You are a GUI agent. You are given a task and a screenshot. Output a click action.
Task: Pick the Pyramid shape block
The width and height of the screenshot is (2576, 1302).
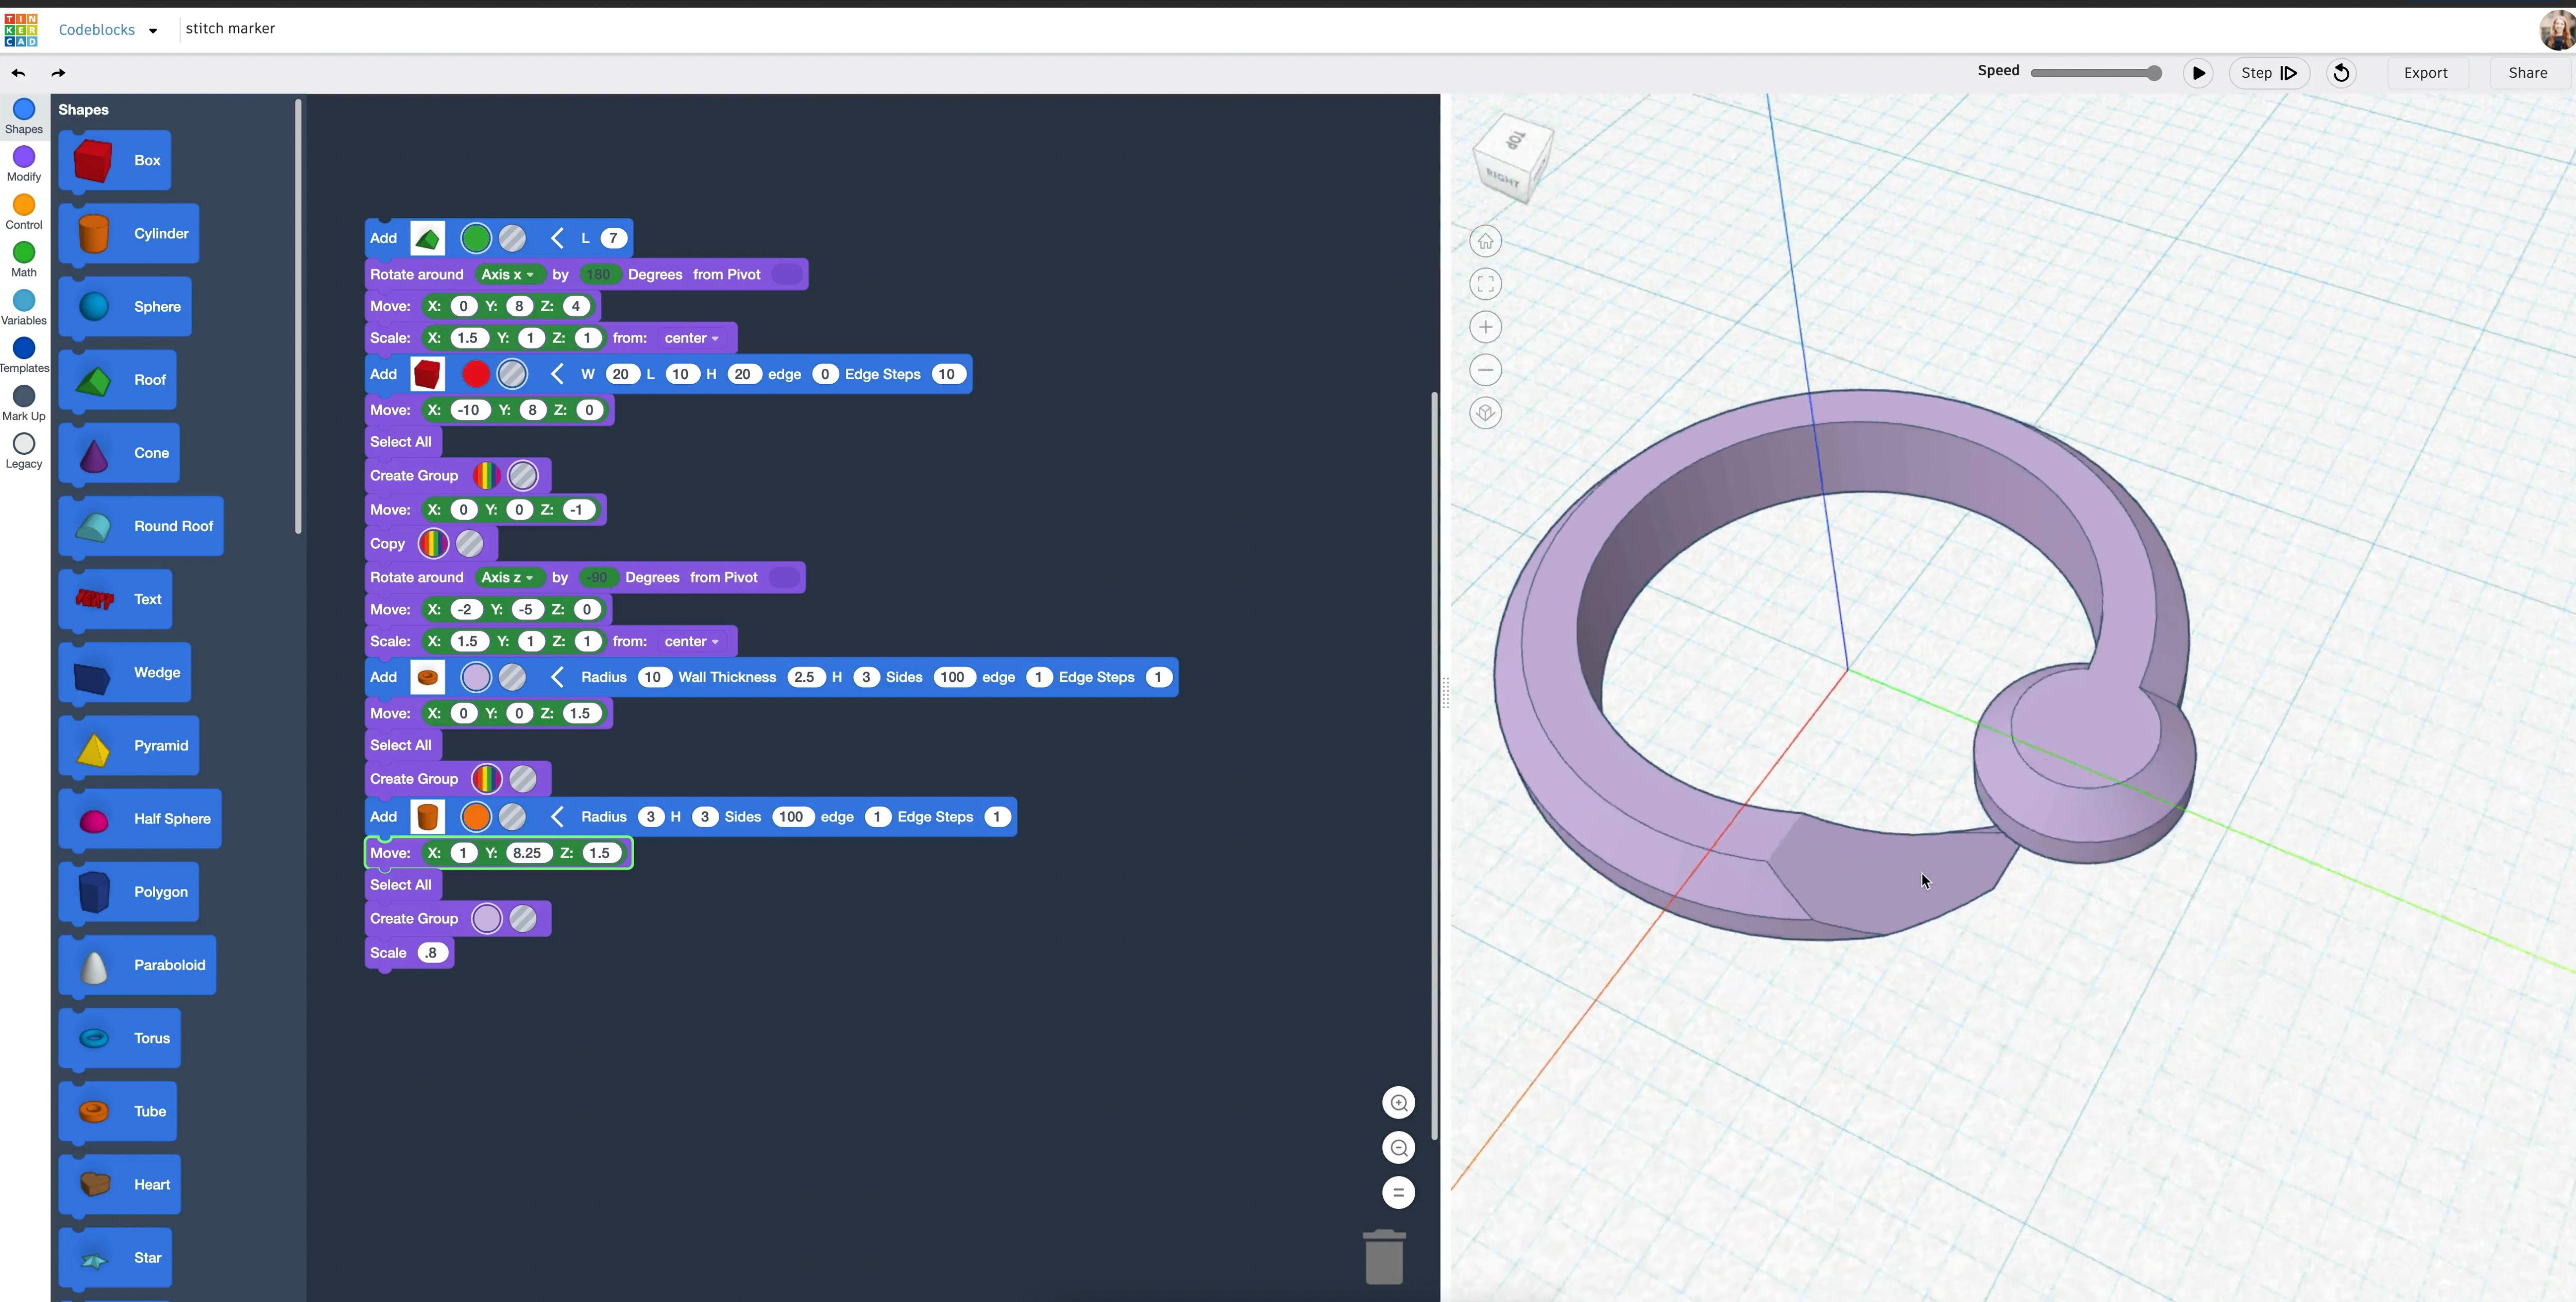(129, 745)
